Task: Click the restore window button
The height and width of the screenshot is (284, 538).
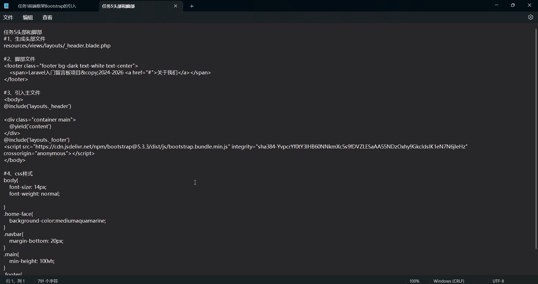Action: [513, 5]
